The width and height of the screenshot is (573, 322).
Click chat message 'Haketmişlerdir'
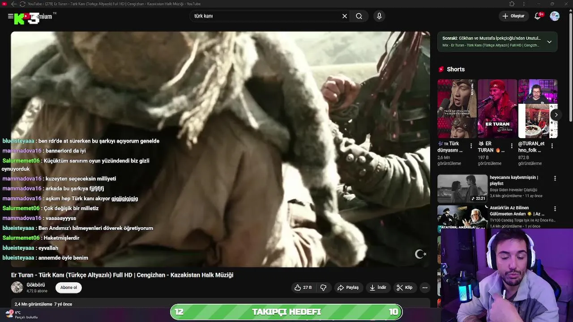click(x=61, y=238)
